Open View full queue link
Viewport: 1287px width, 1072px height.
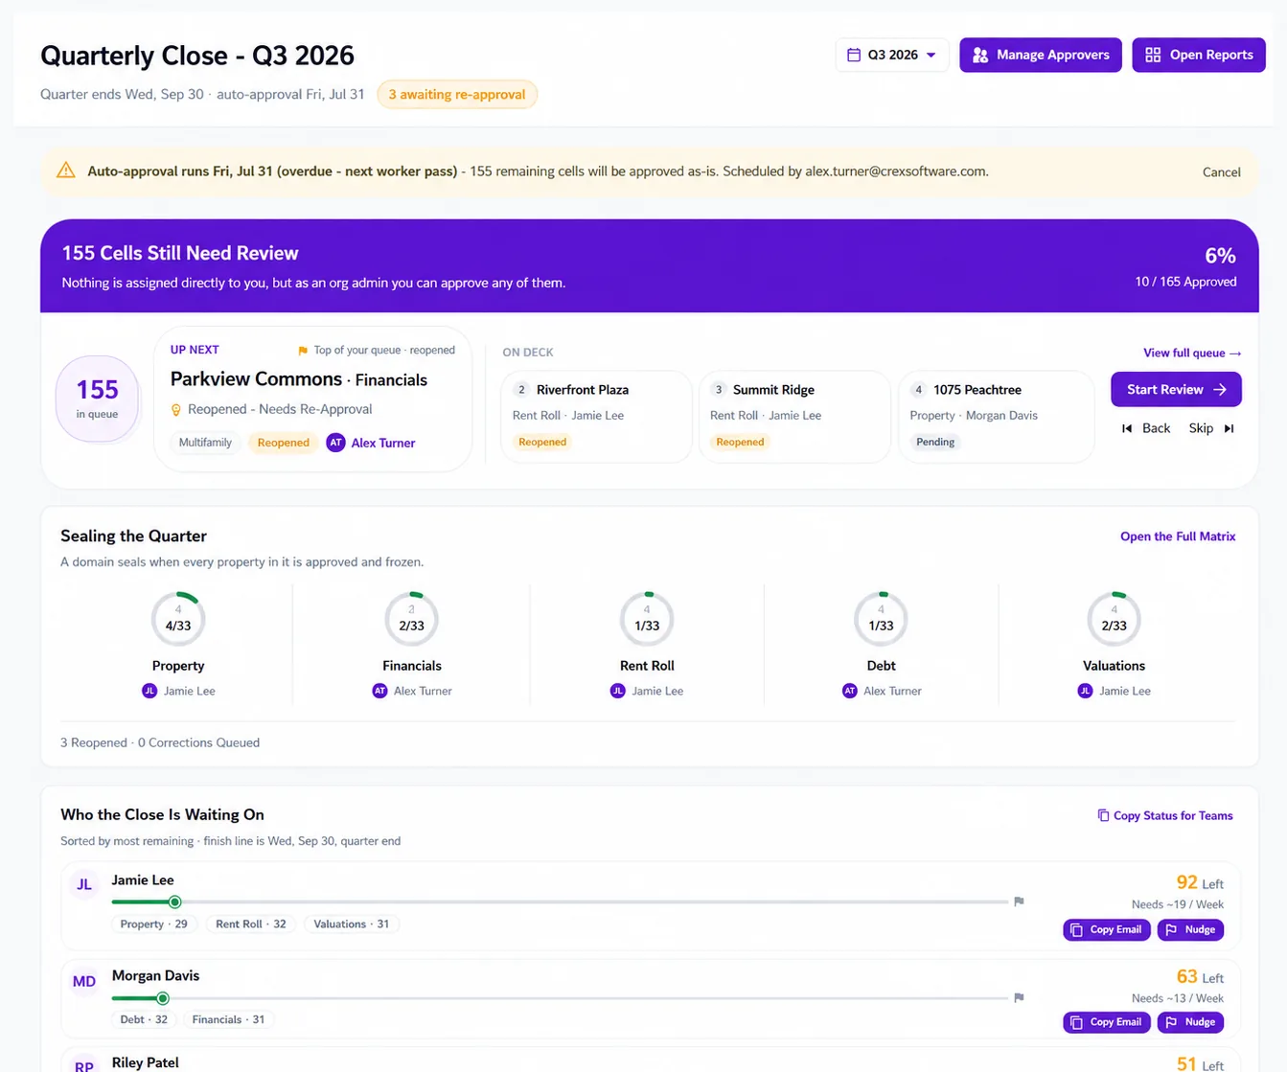coord(1192,353)
